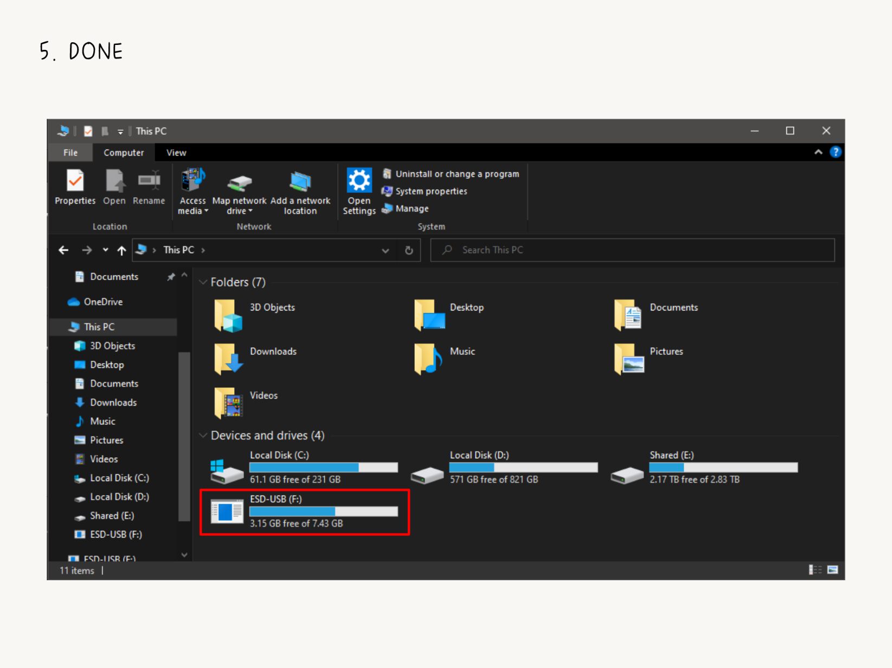Select the Music folder icon
This screenshot has width=892, height=668.
point(428,359)
